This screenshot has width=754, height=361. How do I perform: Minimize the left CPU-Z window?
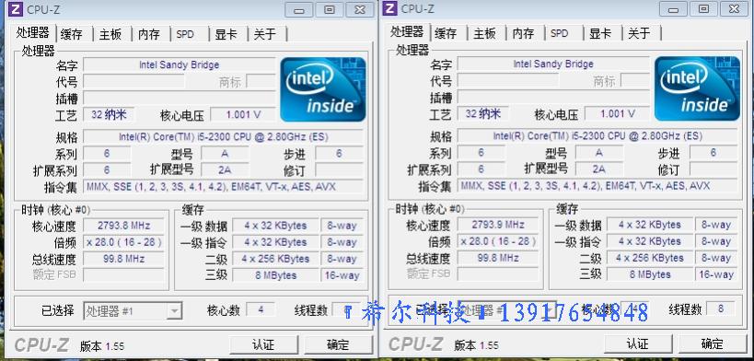[x=299, y=9]
